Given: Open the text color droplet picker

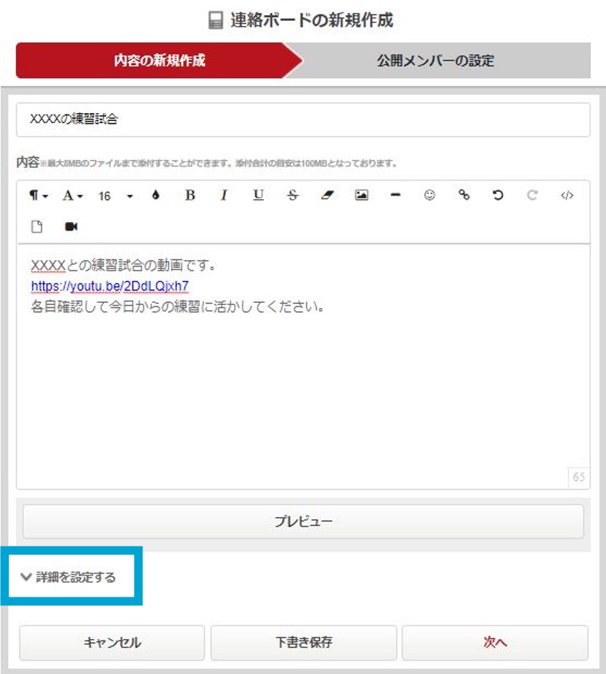Looking at the screenshot, I should 155,196.
